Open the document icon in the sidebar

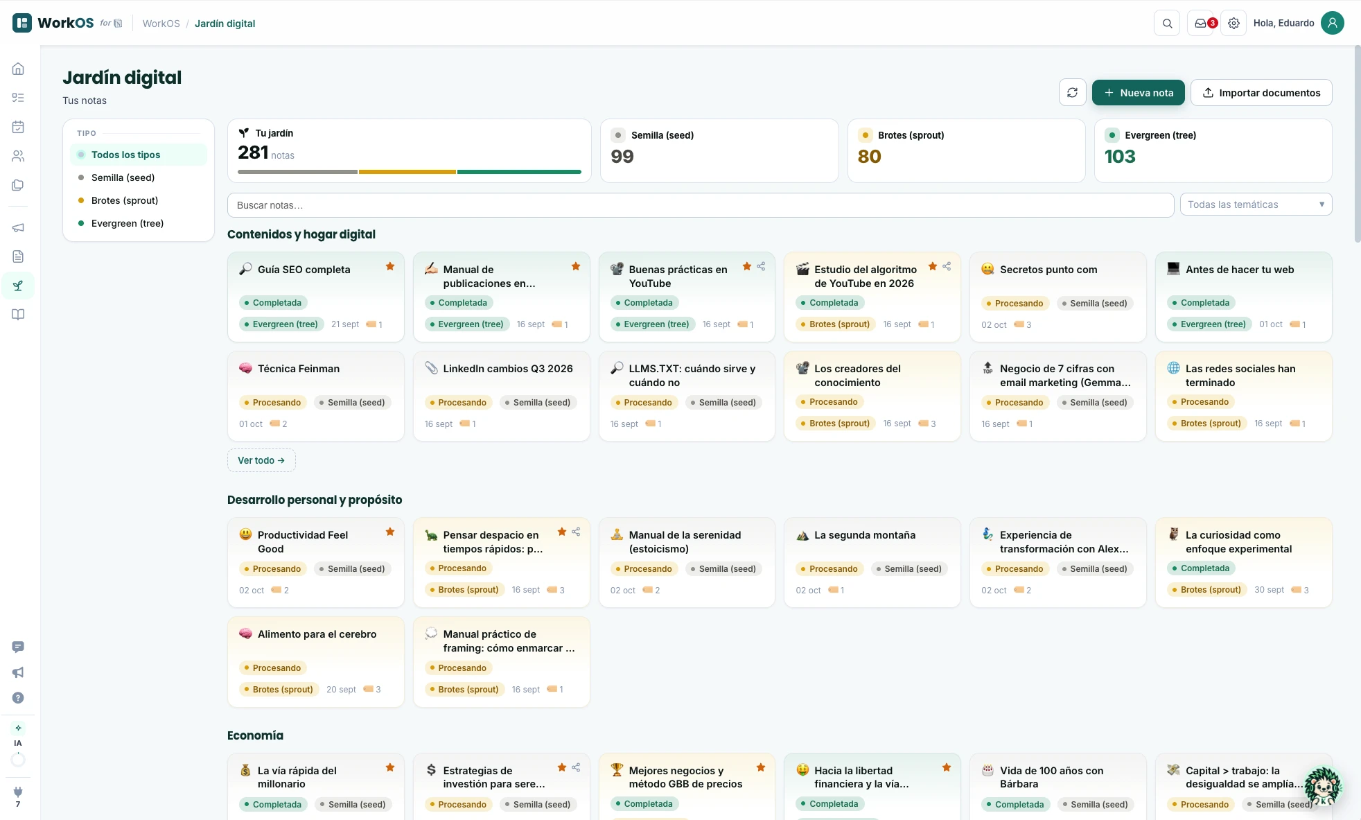[x=18, y=256]
